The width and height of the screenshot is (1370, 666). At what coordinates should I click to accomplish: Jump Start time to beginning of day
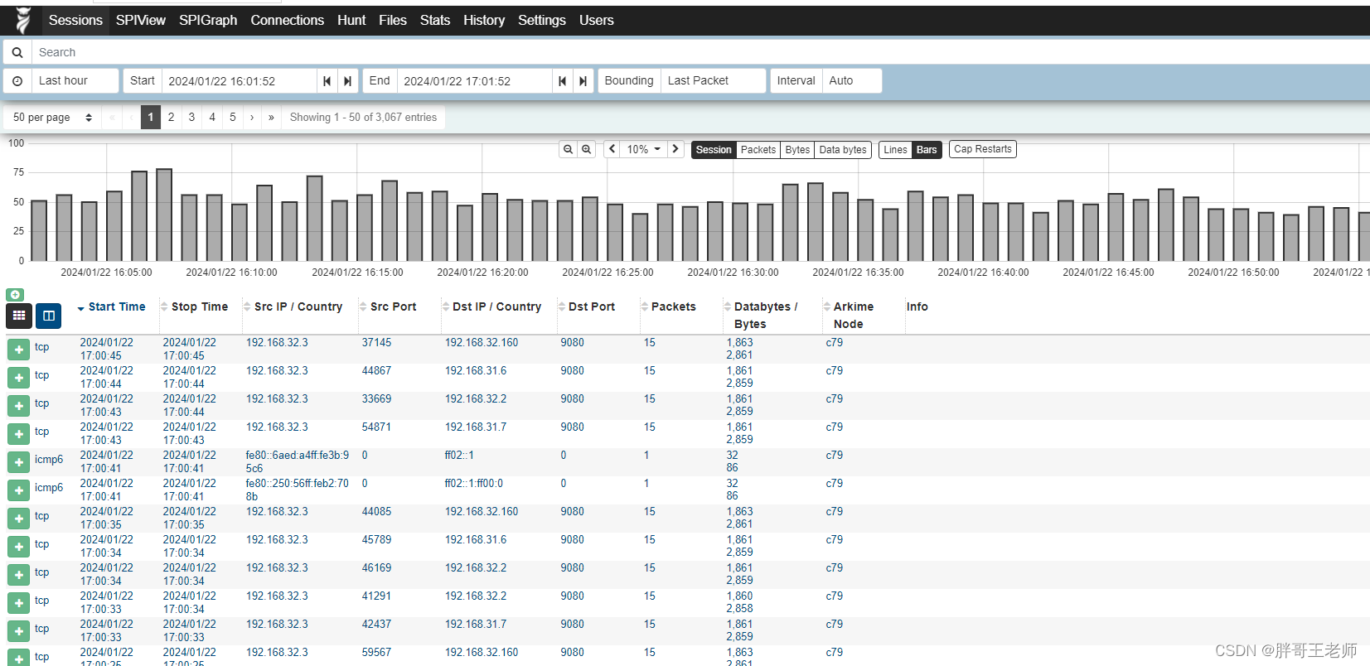(x=327, y=81)
